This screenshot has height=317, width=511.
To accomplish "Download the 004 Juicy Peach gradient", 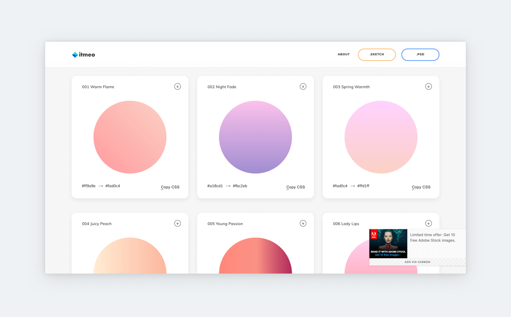I will (x=177, y=223).
